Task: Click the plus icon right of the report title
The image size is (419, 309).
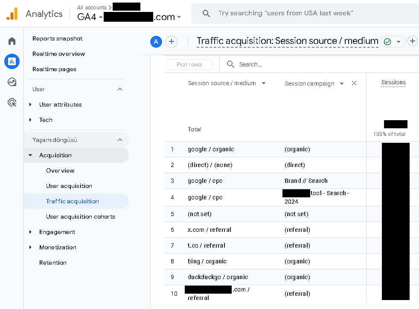Action: coord(412,41)
